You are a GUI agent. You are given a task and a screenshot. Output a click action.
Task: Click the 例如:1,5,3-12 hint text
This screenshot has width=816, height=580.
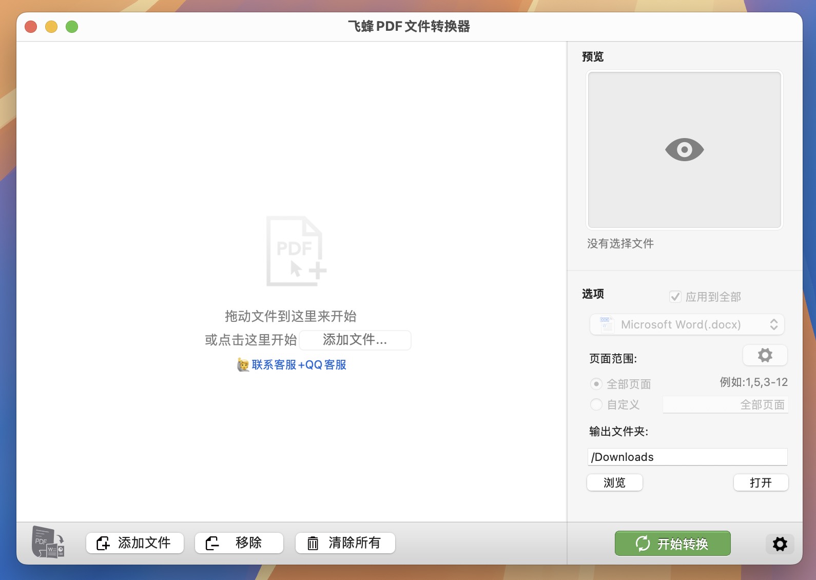click(753, 382)
